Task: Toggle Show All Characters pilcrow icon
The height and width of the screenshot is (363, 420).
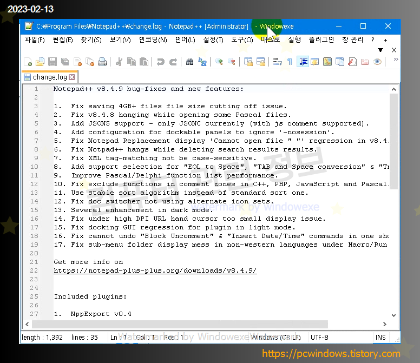Action: tap(290, 62)
